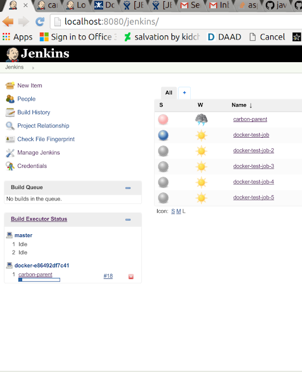Click the browser address bar
This screenshot has width=302, height=372.
176,22
